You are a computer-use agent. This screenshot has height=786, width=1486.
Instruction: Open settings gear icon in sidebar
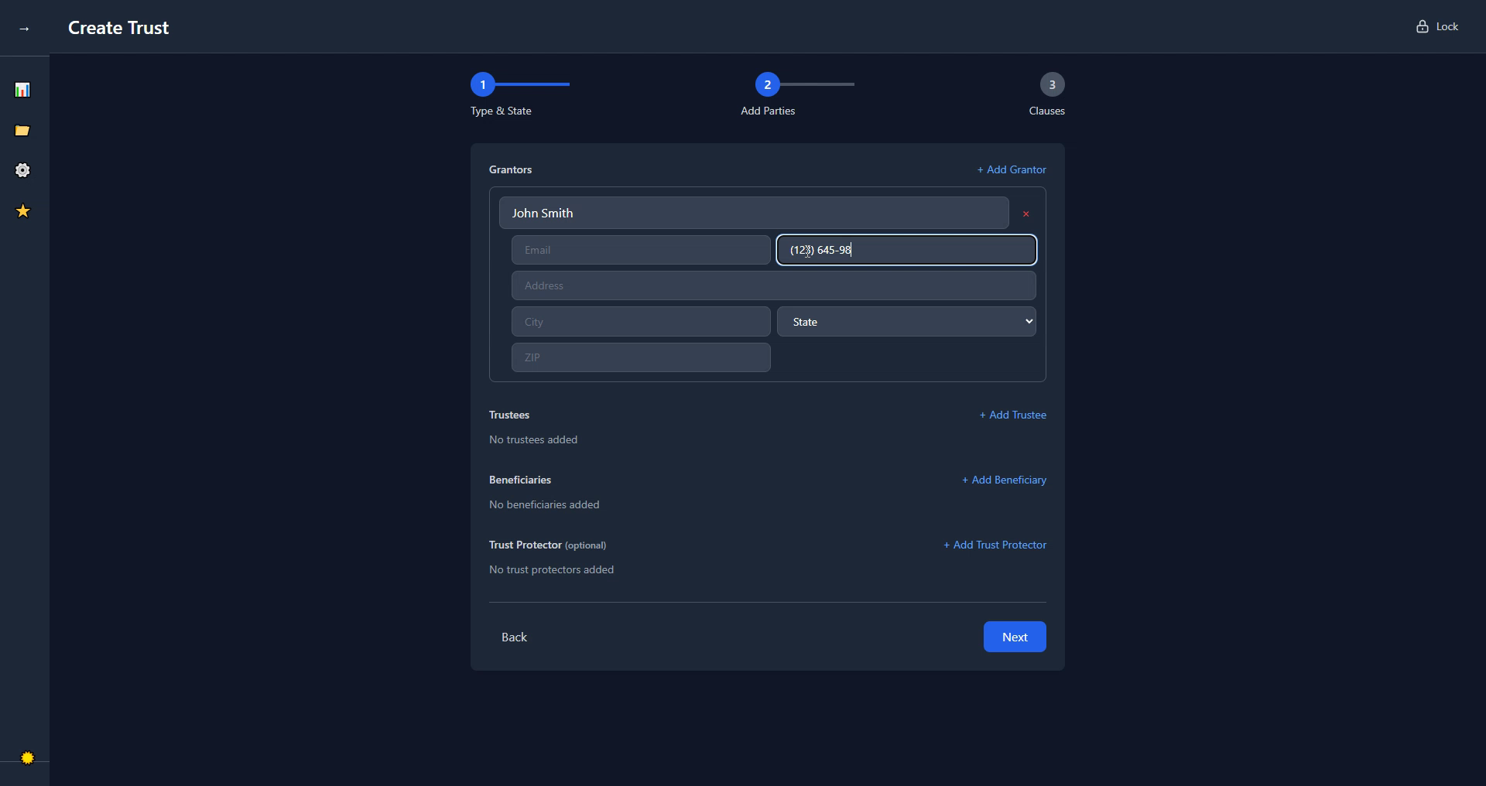point(22,170)
